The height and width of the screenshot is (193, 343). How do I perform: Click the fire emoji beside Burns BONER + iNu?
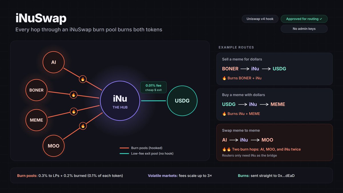(224, 78)
